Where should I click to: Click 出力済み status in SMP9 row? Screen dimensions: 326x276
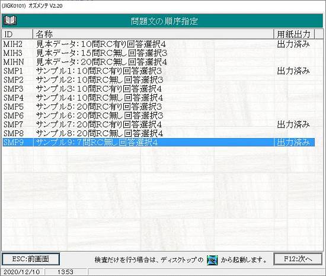[x=293, y=143]
